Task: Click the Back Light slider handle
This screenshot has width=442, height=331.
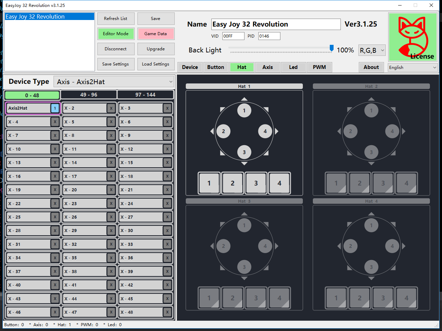Action: 331,48
